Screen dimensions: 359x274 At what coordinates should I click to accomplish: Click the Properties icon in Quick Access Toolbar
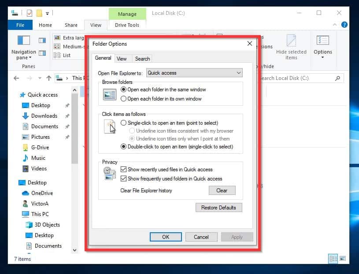(29, 12)
